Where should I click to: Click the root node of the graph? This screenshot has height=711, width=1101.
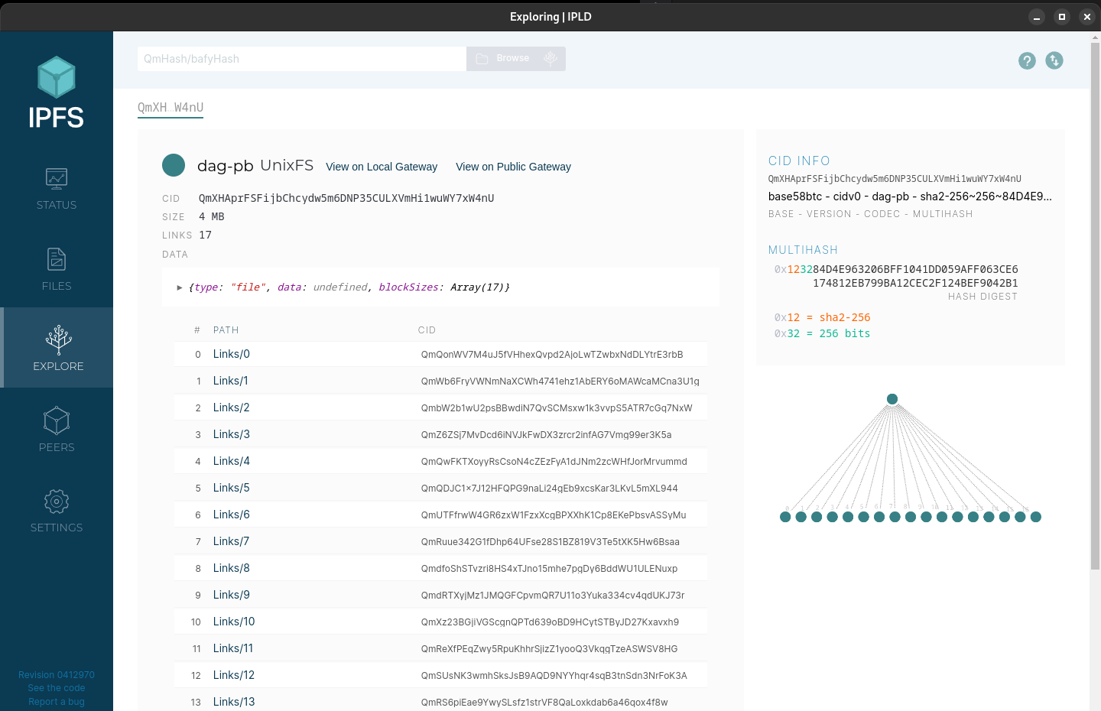click(892, 399)
